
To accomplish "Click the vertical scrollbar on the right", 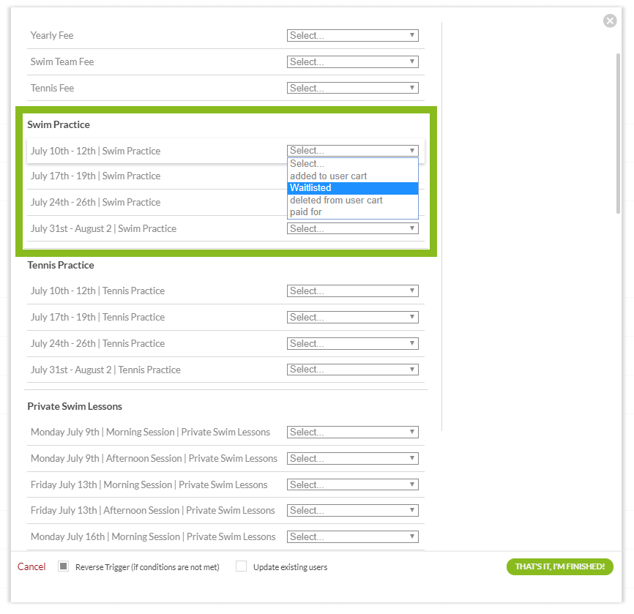I will coord(619,132).
